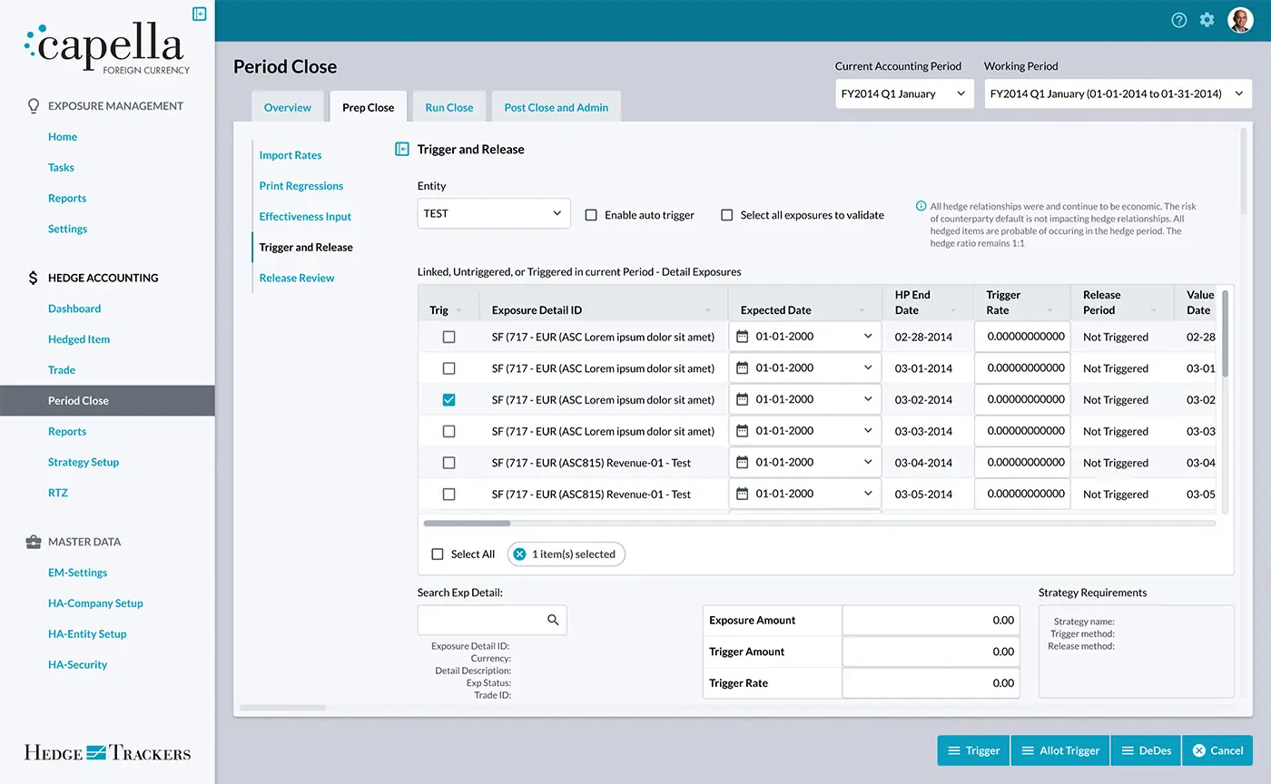Open Strategy Setup in the sidebar
Viewport: 1271px width, 784px height.
[x=84, y=462]
